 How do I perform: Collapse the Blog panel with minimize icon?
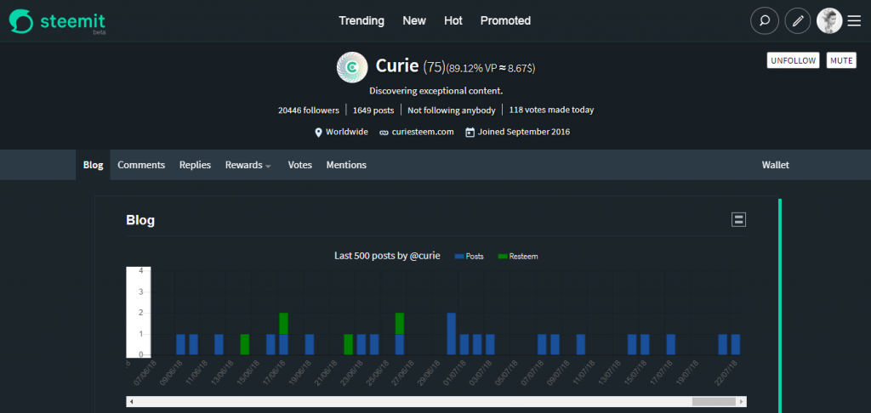tap(738, 220)
